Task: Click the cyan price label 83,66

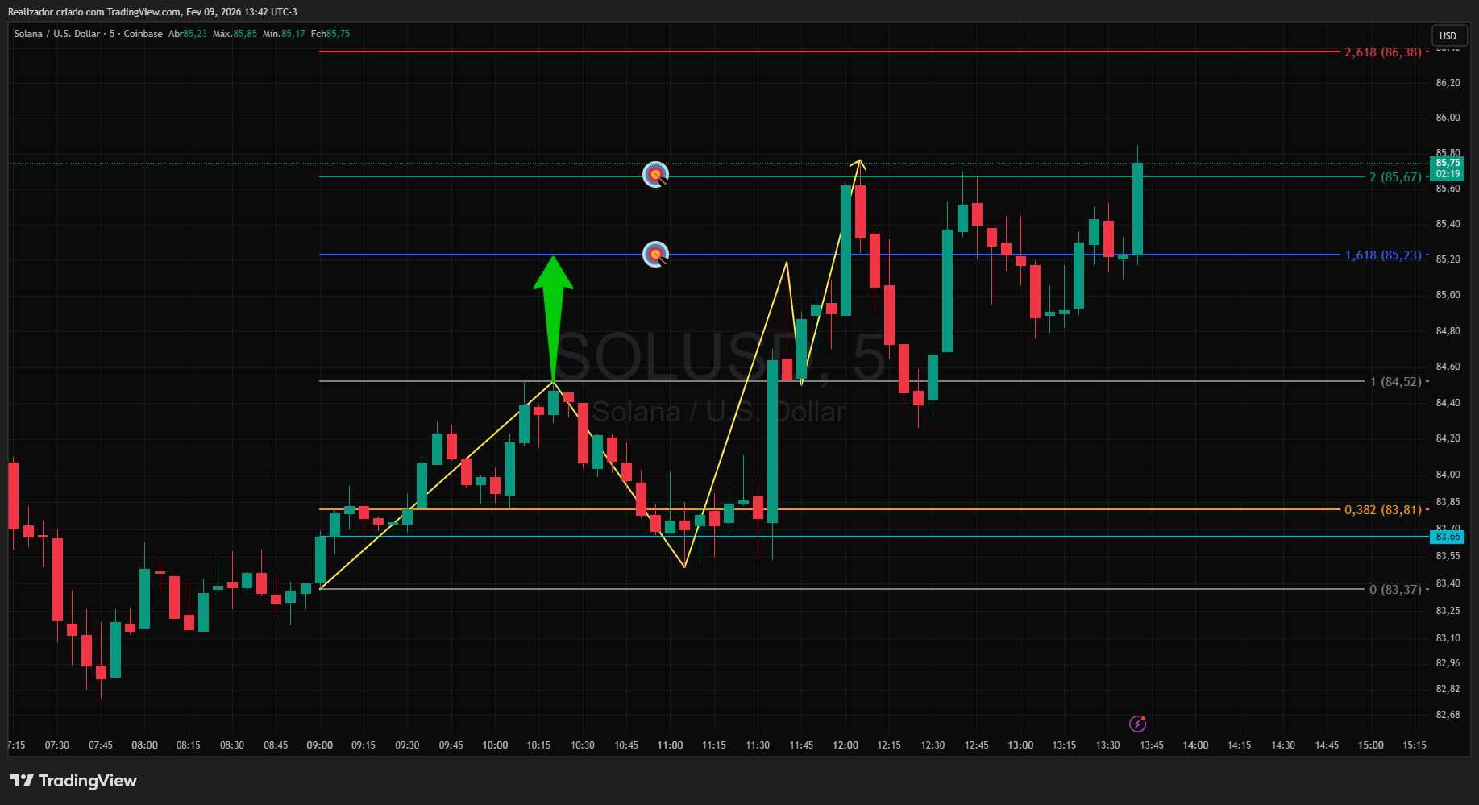Action: (1448, 537)
